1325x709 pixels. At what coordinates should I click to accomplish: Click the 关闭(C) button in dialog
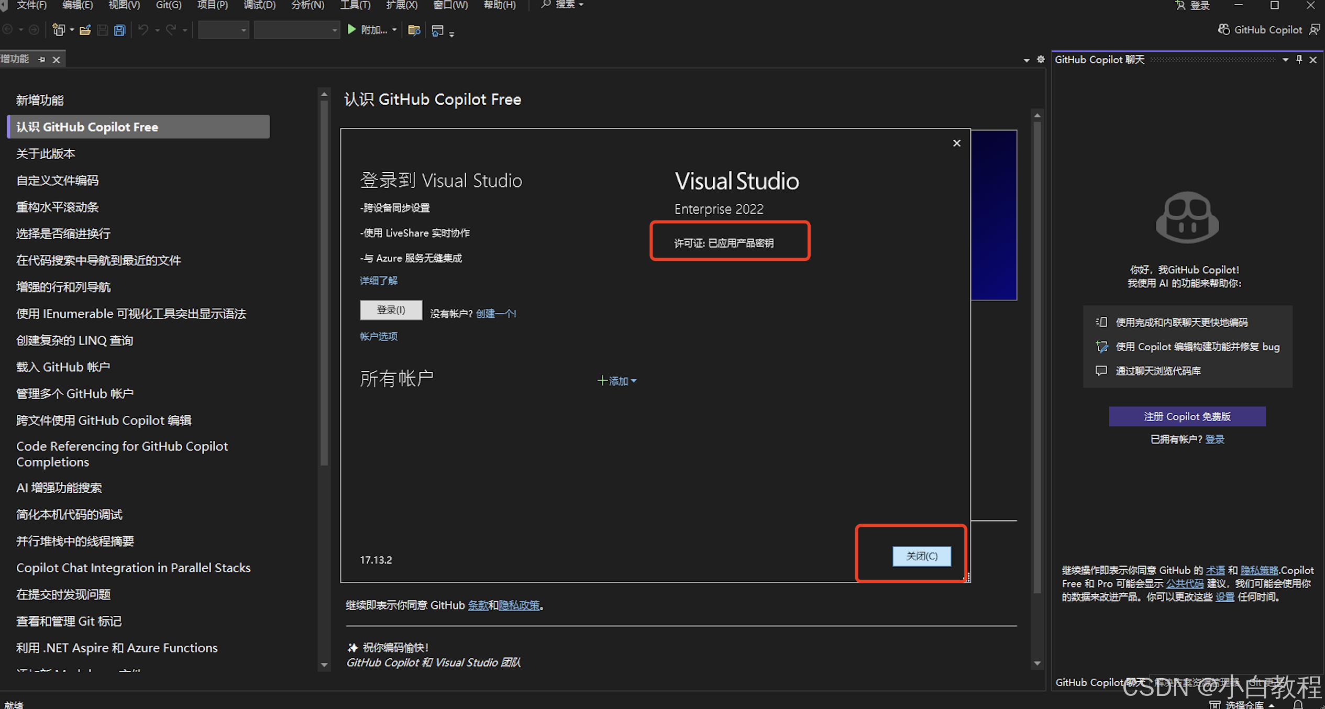coord(921,556)
